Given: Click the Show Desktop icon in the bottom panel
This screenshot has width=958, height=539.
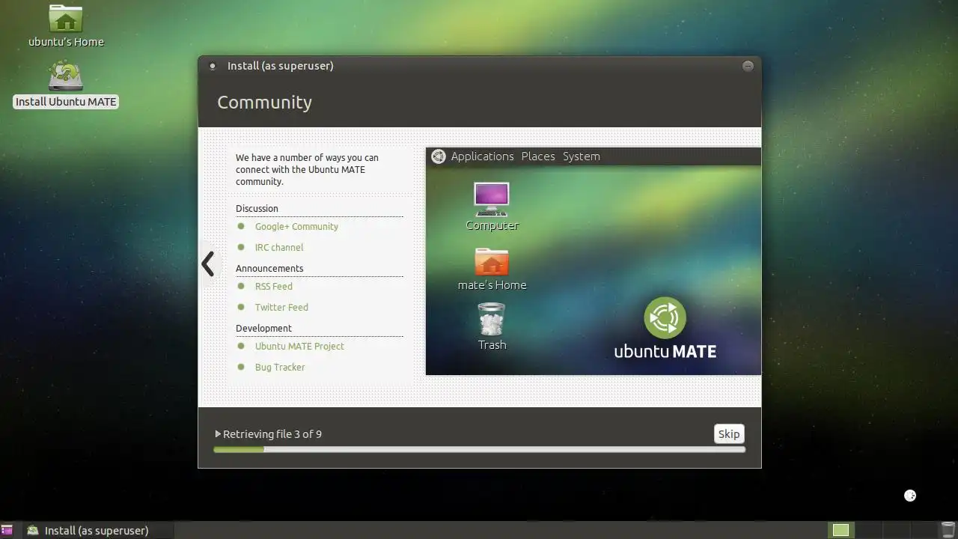Looking at the screenshot, I should point(7,530).
